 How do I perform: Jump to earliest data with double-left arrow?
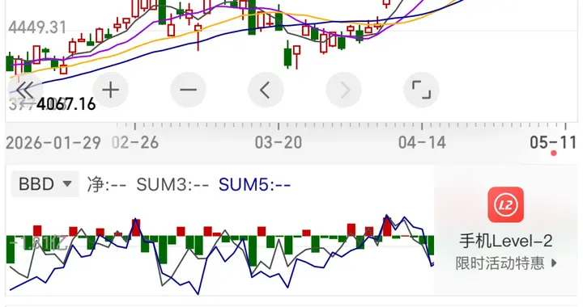[x=25, y=90]
